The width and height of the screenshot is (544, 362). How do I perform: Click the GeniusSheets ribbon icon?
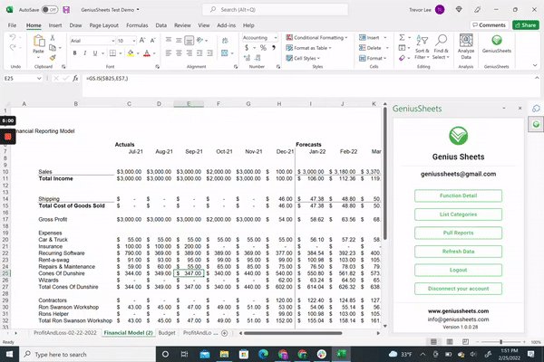pos(497,44)
